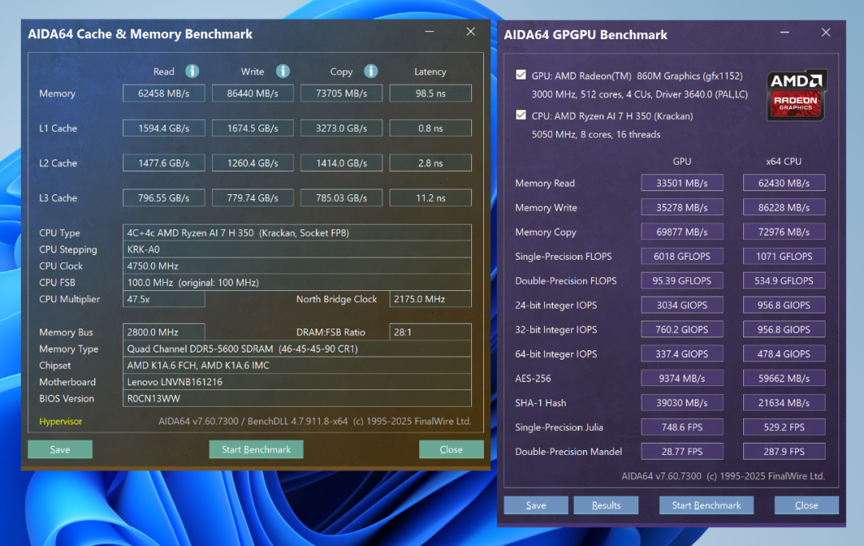Click BIOS Version R0CN13WW field
Screen dimensions: 864x546
click(297, 398)
